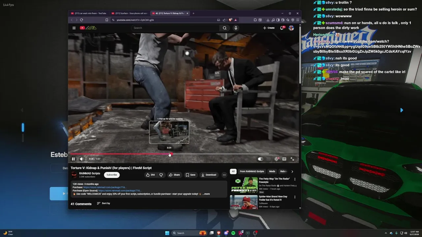
Task: Open Brave from the taskbar
Action: (218, 233)
